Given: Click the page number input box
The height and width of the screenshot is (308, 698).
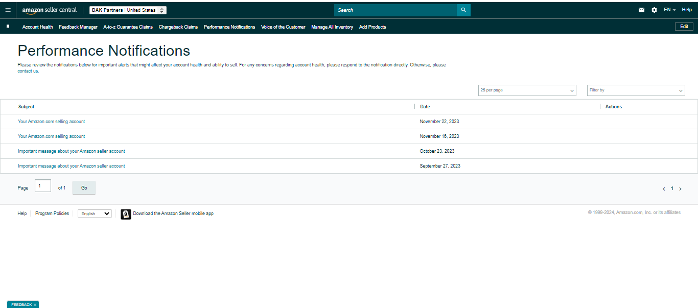Looking at the screenshot, I should 43,186.
